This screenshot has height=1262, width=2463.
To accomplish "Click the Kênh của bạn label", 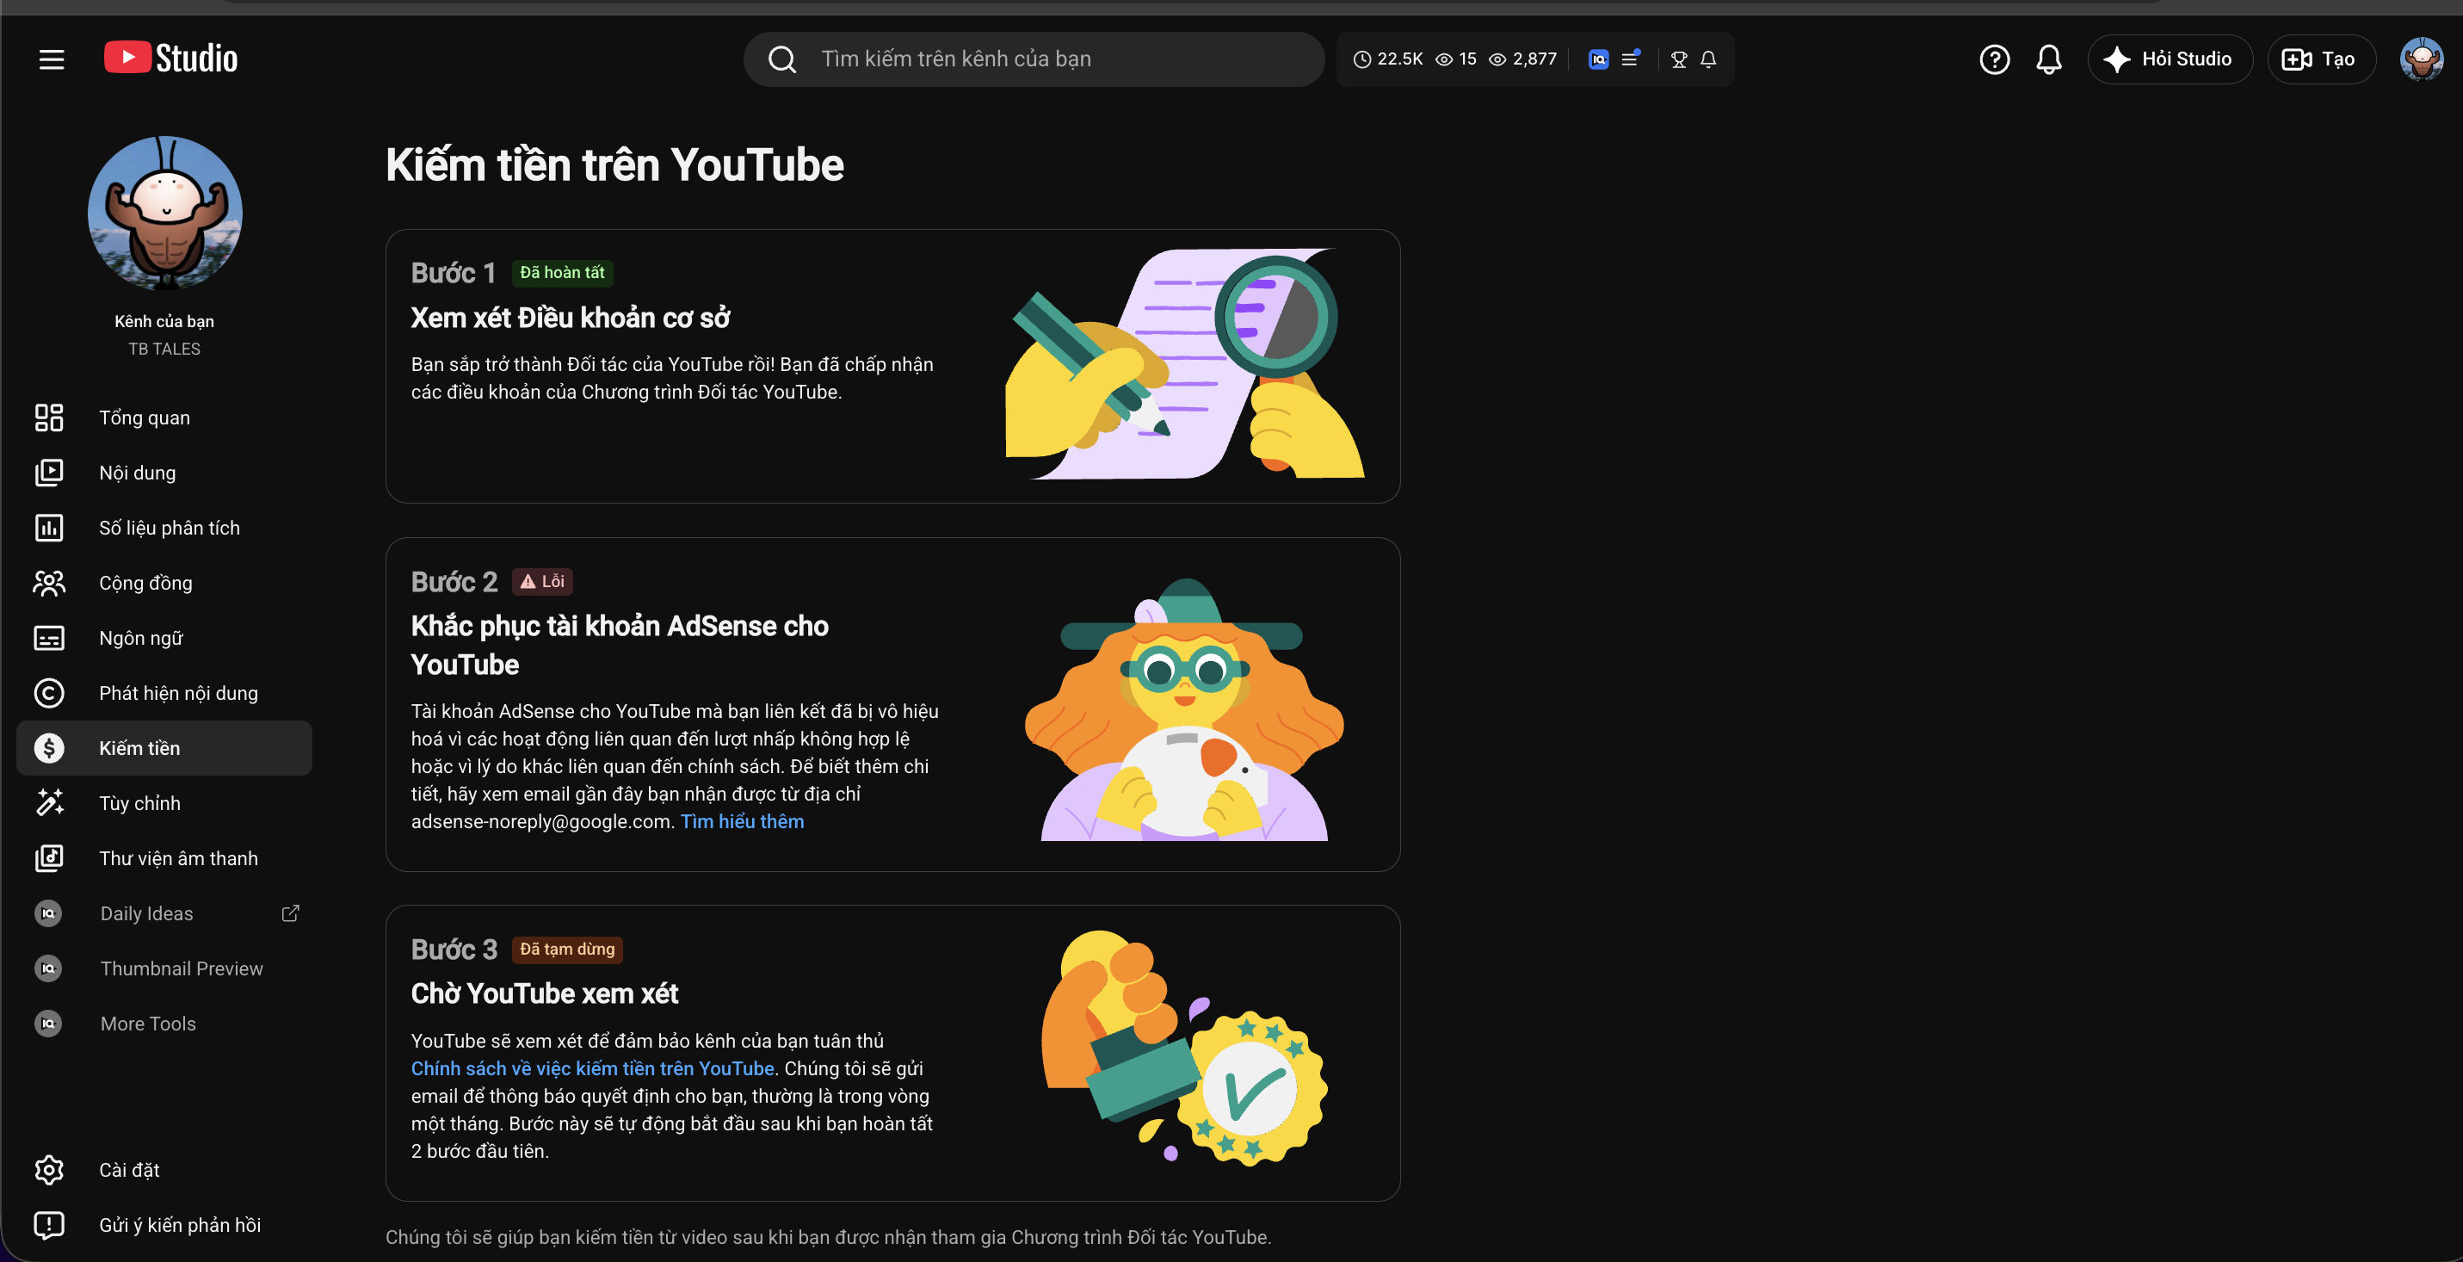I will tap(164, 321).
